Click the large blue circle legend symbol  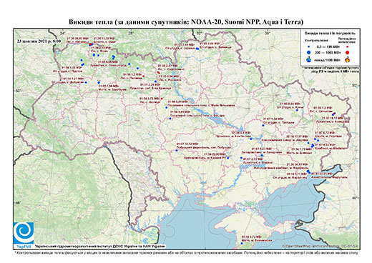coord(309,52)
